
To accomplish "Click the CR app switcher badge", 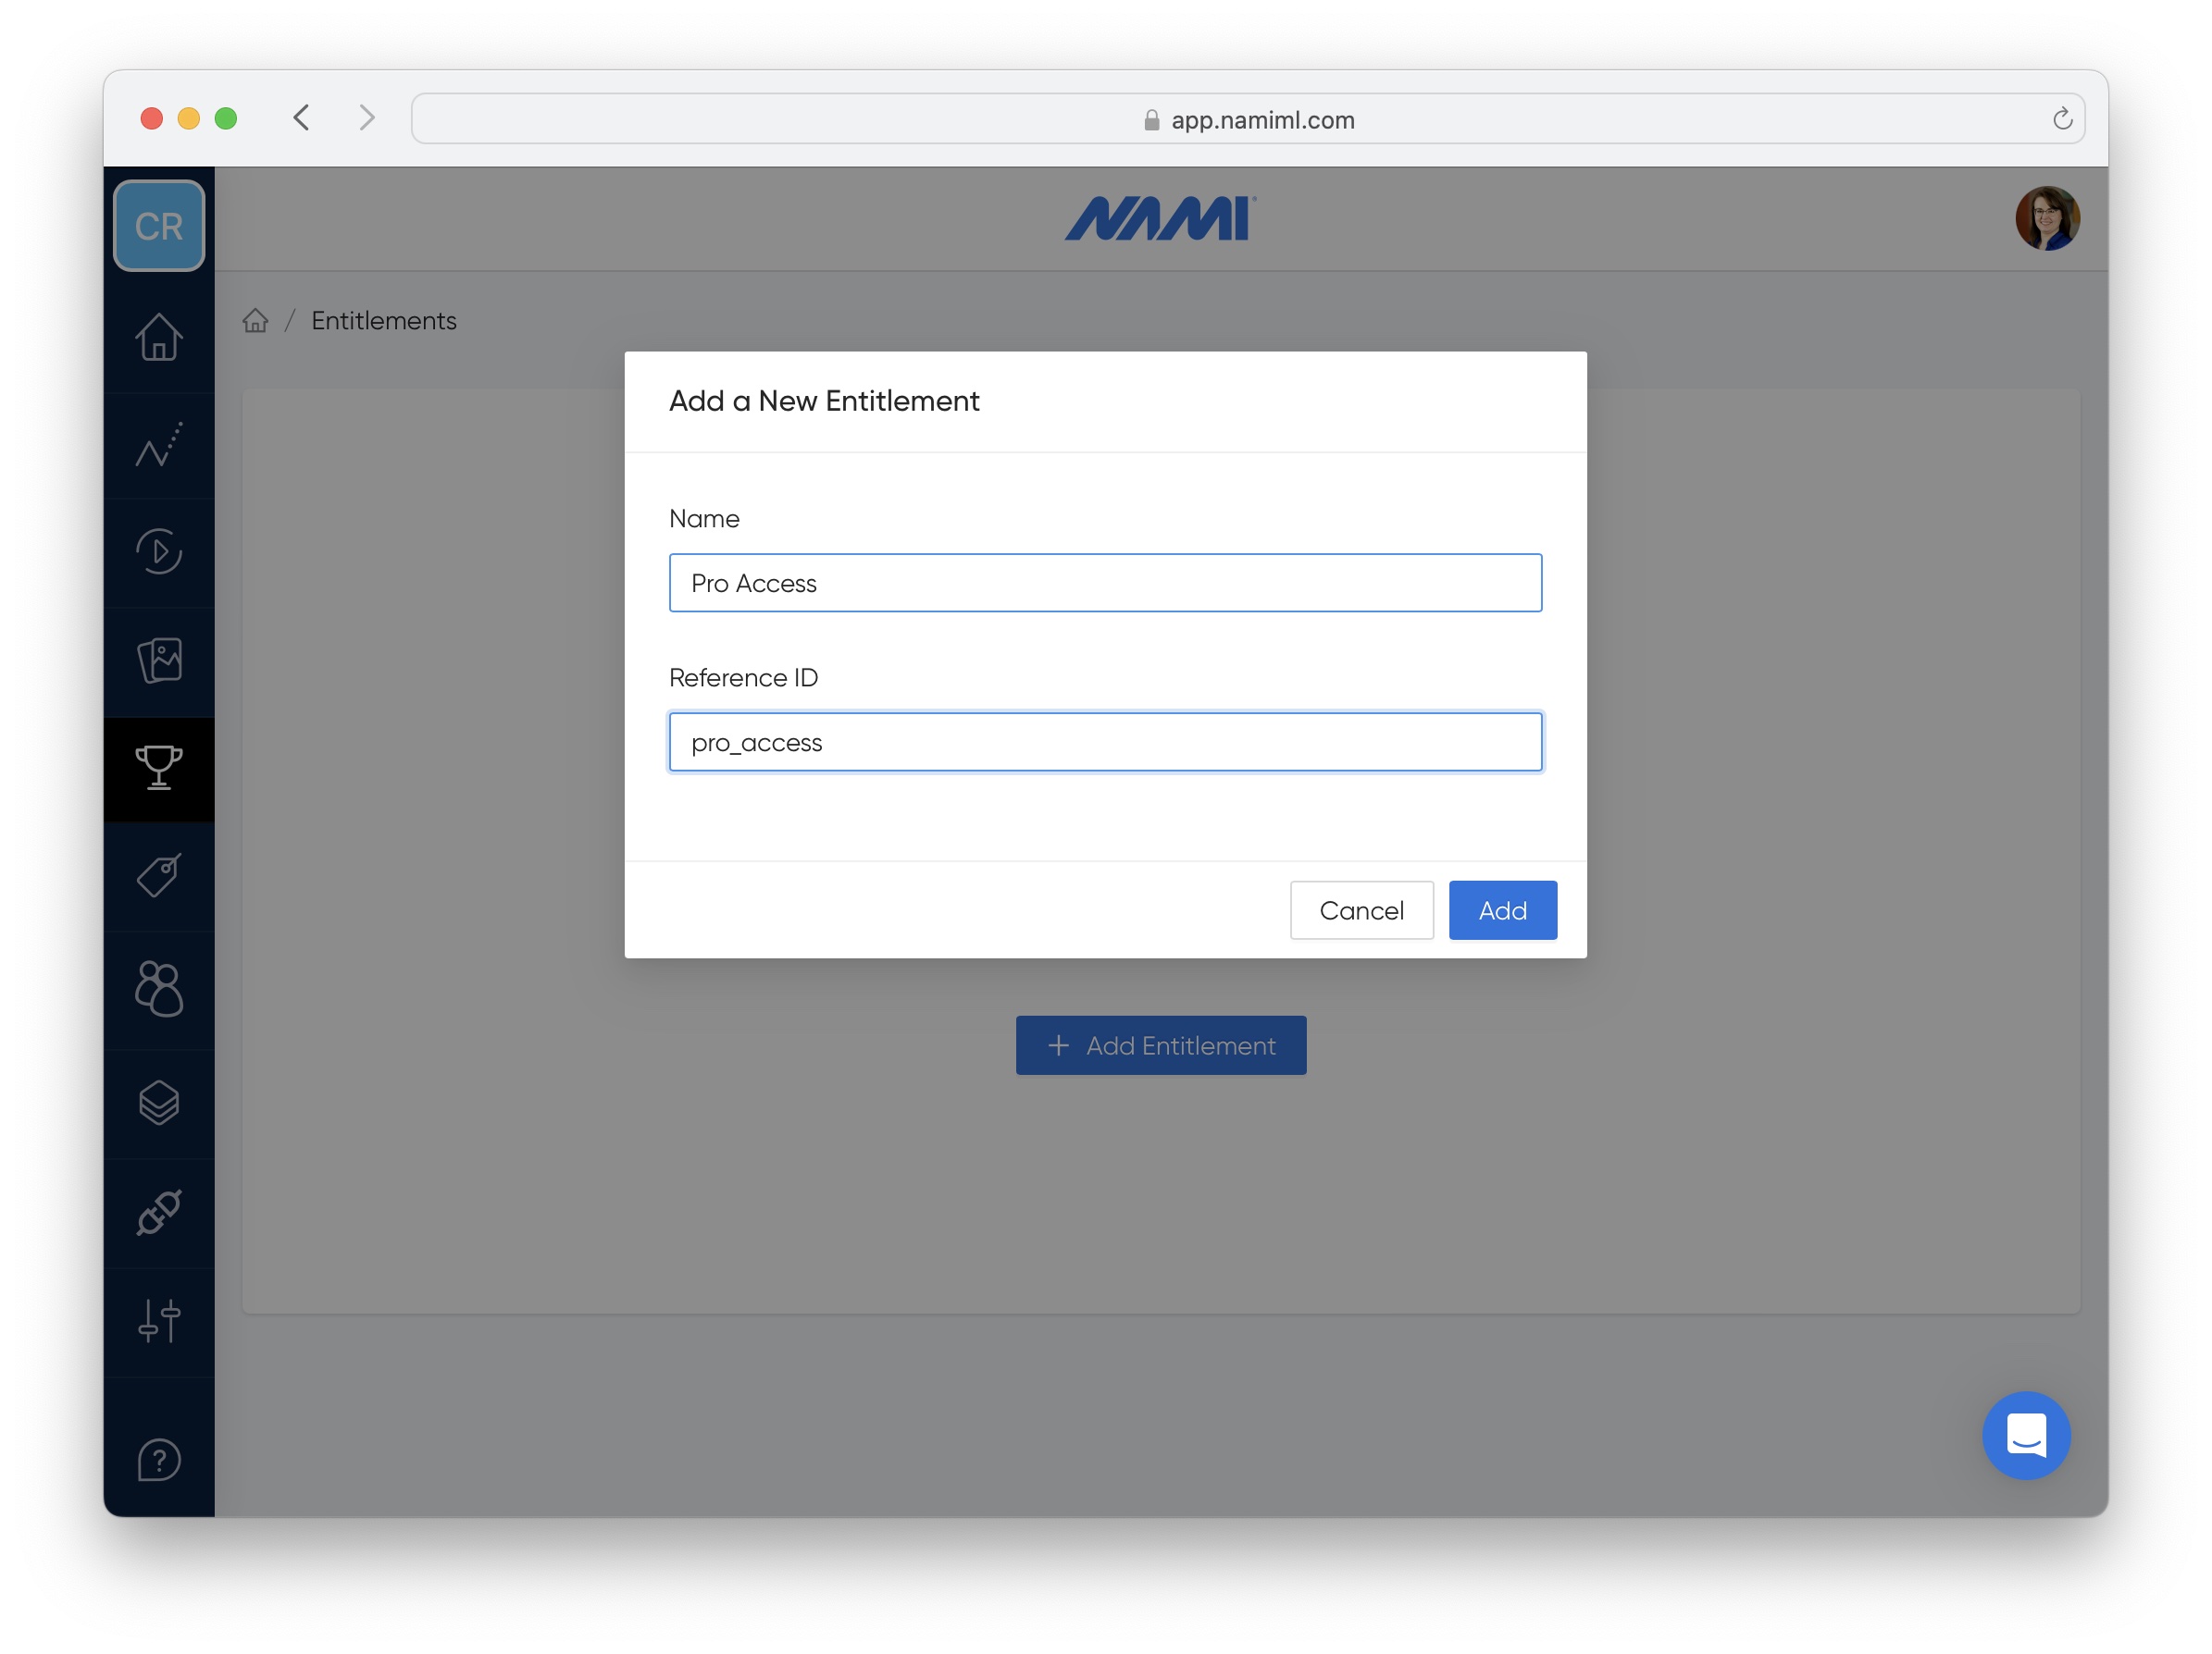I will [x=158, y=226].
